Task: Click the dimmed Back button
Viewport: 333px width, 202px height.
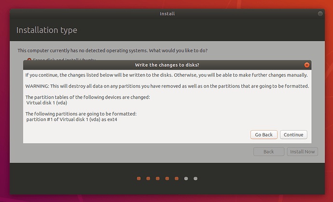Action: (268, 152)
